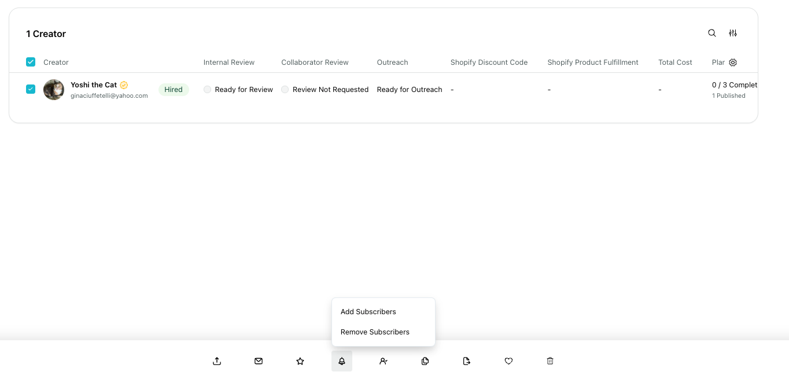Click the person check icon in bottom toolbar
Screen dimensions: 789x379
tap(384, 361)
